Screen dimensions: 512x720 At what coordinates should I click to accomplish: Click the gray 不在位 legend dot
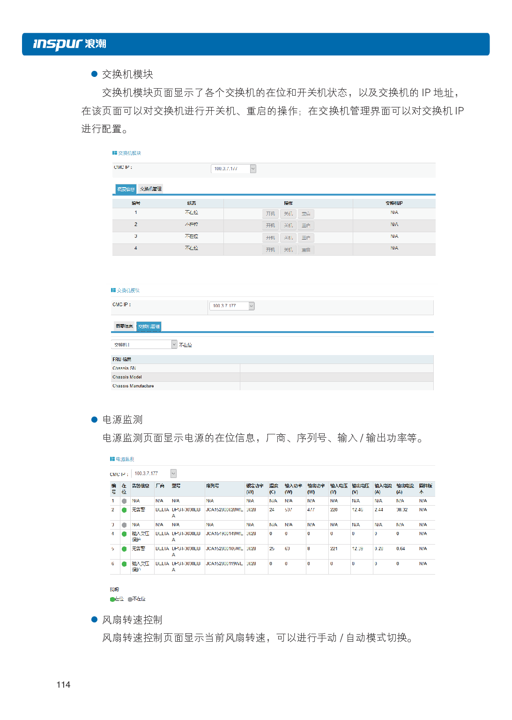tap(130, 599)
